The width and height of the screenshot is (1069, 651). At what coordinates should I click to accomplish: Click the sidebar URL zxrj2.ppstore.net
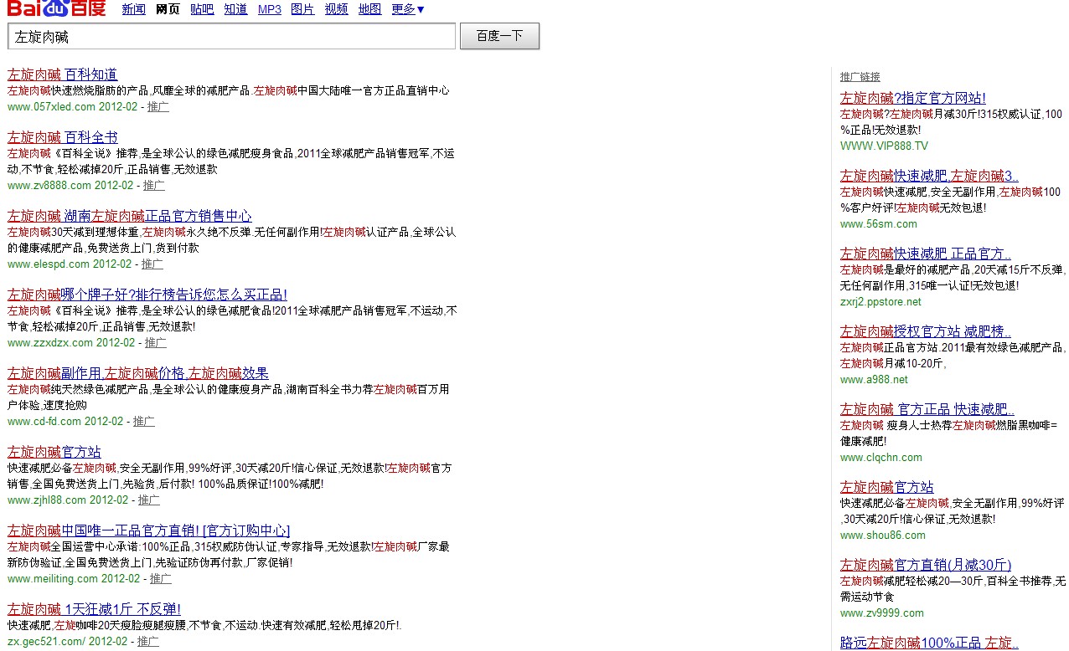pyautogui.click(x=881, y=302)
